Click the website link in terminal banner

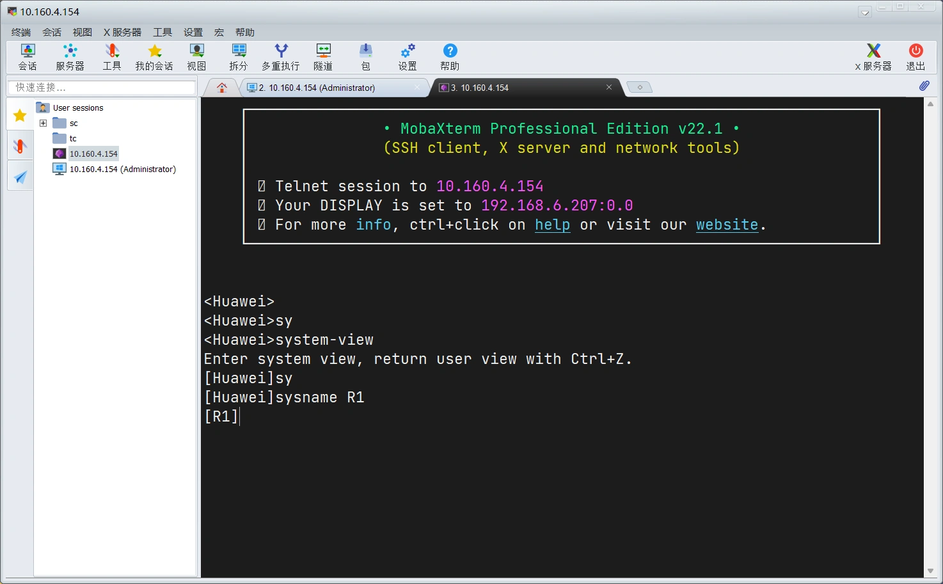[727, 225]
